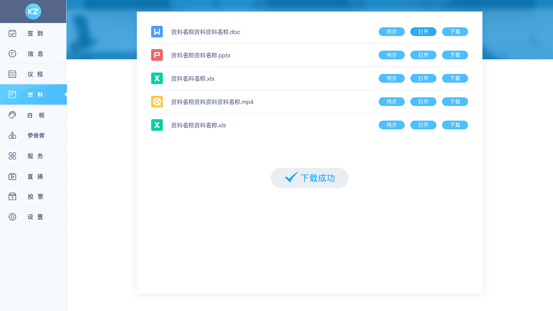Click the red PowerPoint pptx file icon
553x311 pixels.
click(157, 55)
